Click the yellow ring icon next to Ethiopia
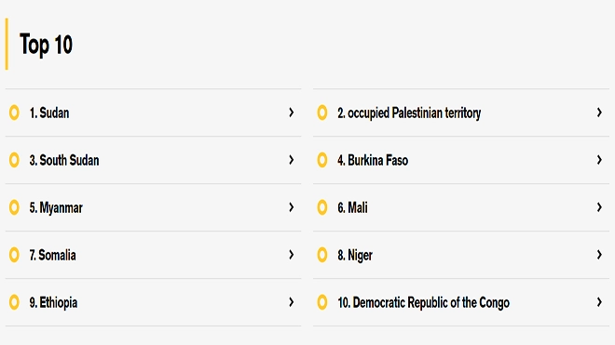 point(14,302)
